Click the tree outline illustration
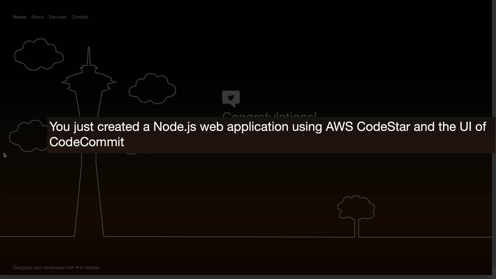496x279 pixels. [x=356, y=209]
